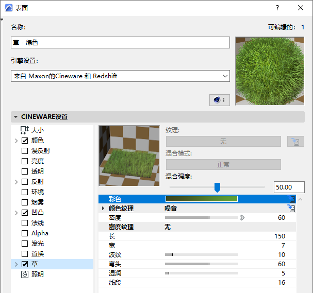Click the 湿润 slider bar
313x293 pixels.
pyautogui.click(x=202, y=273)
